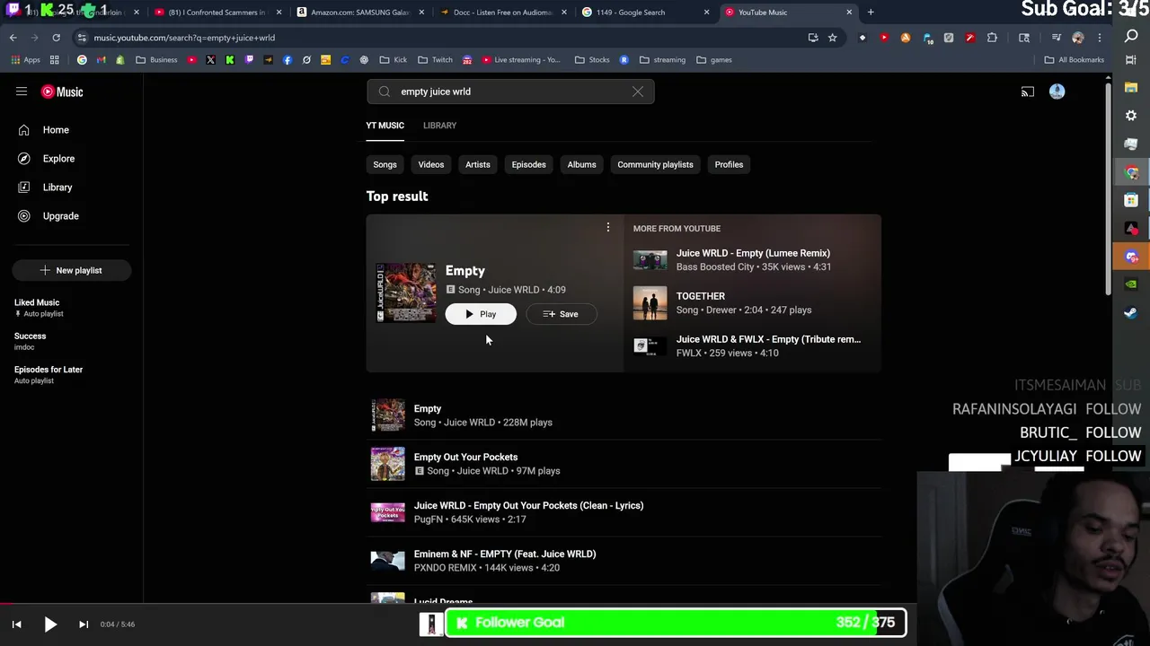Filter results by Episodes
Screen dimensions: 1150x646
(x=528, y=164)
